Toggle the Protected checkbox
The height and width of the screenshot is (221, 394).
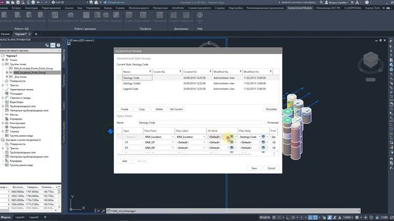click(265, 123)
